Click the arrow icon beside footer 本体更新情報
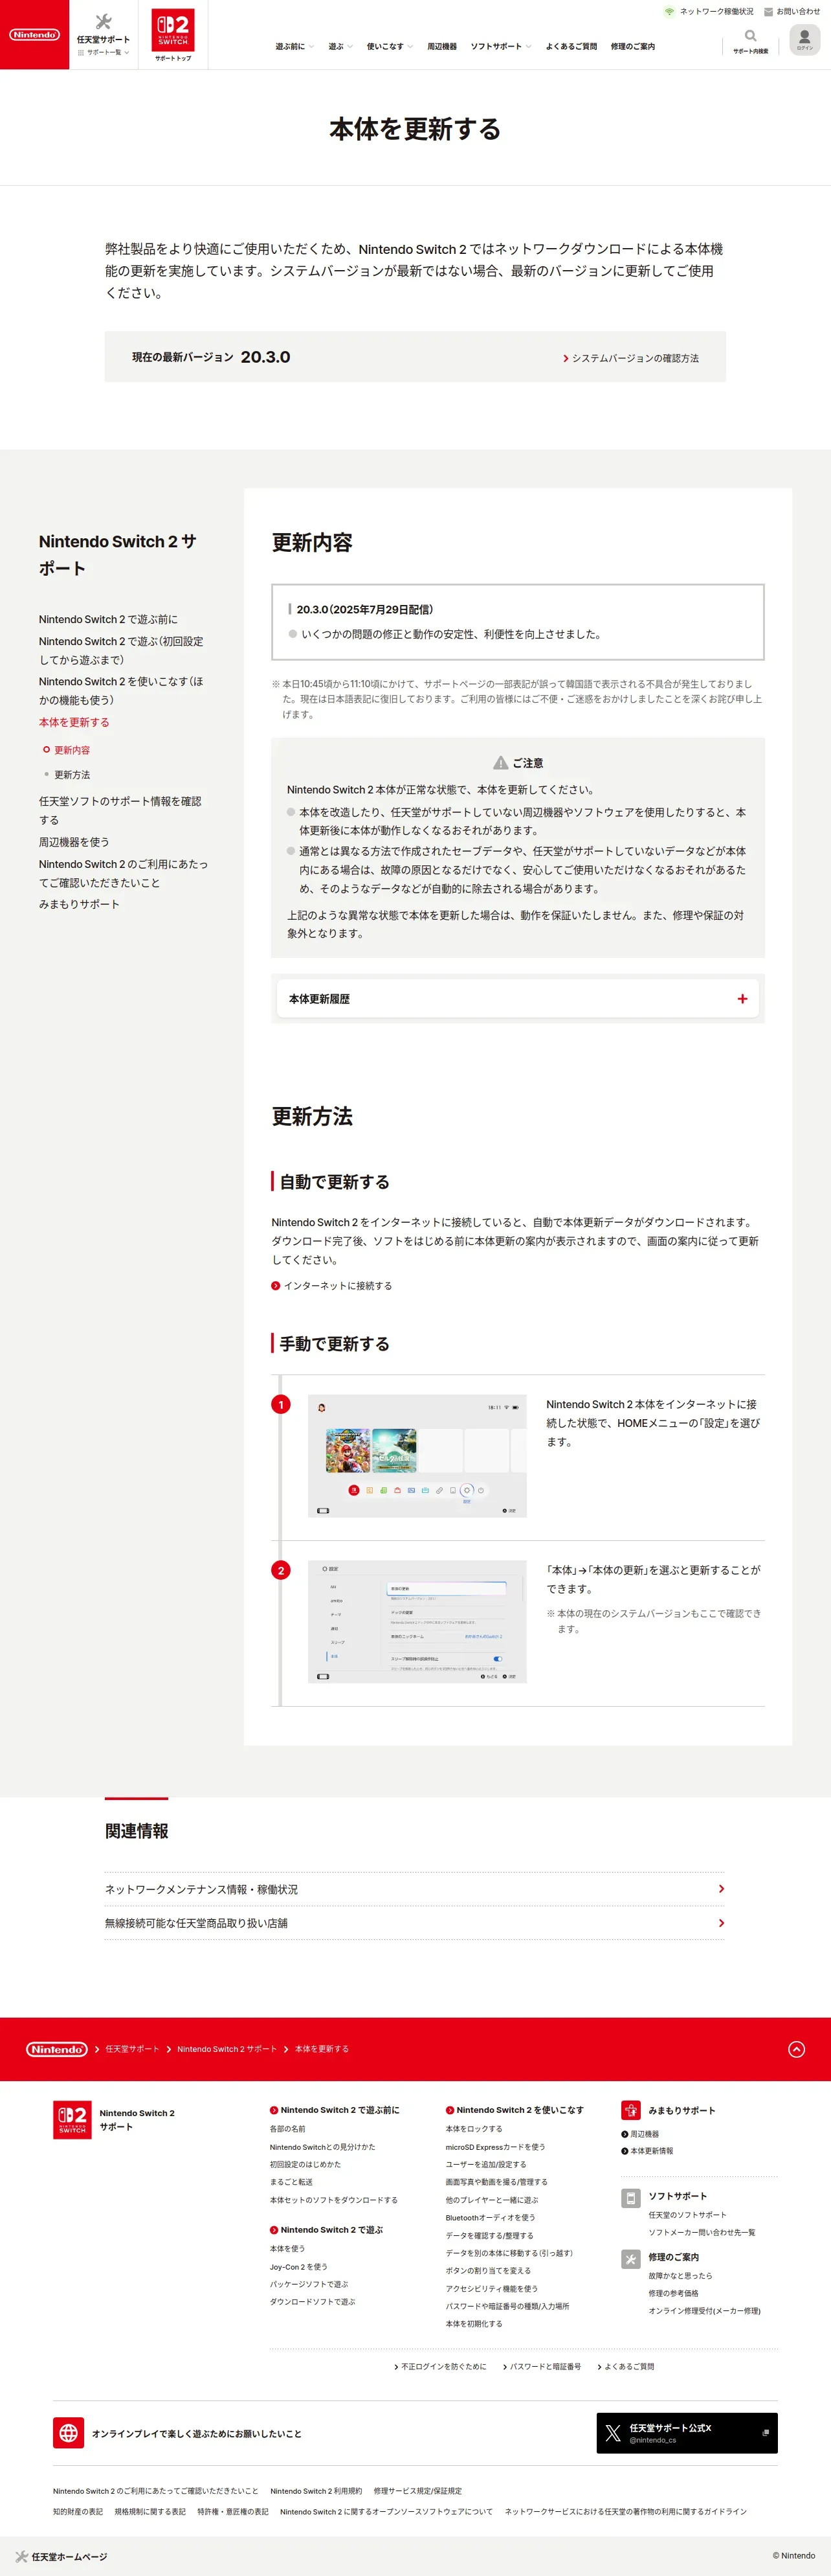The image size is (831, 2576). pos(625,2151)
